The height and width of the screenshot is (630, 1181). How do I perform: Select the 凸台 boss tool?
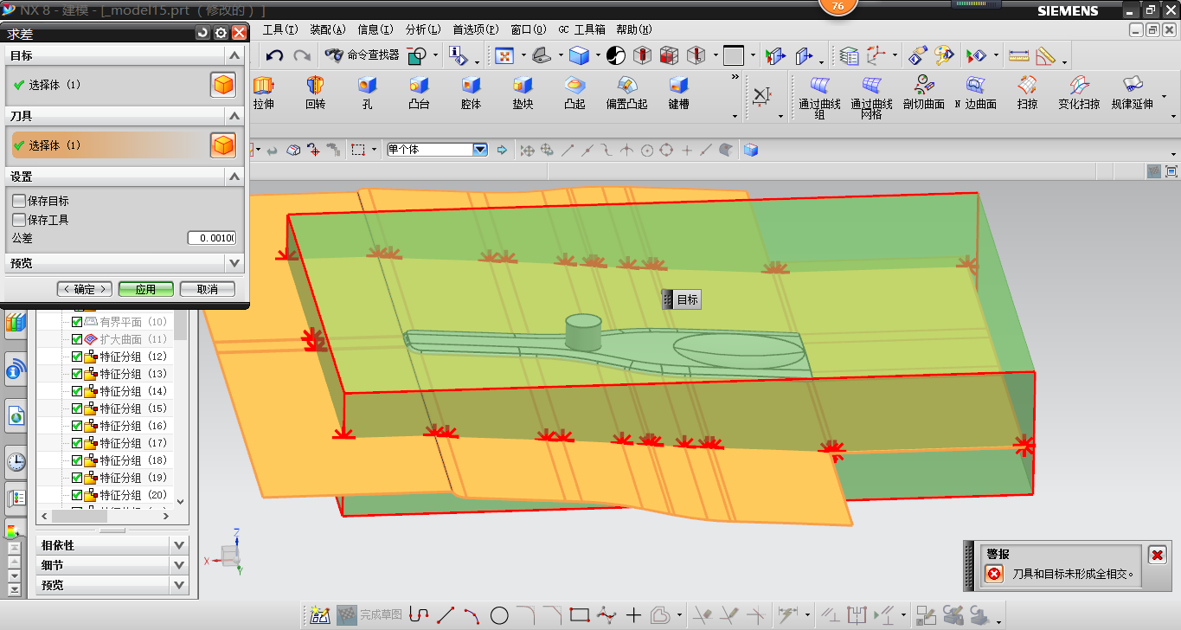pos(420,92)
